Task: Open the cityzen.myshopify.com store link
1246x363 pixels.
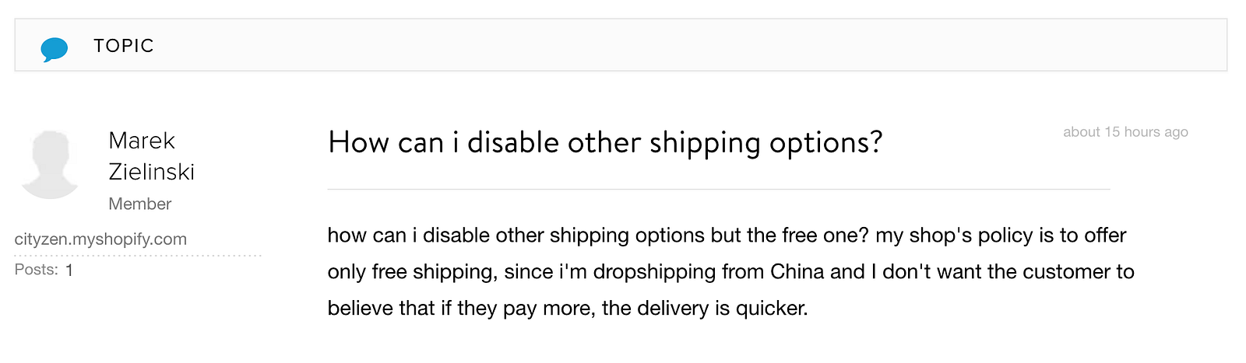Action: pyautogui.click(x=100, y=239)
